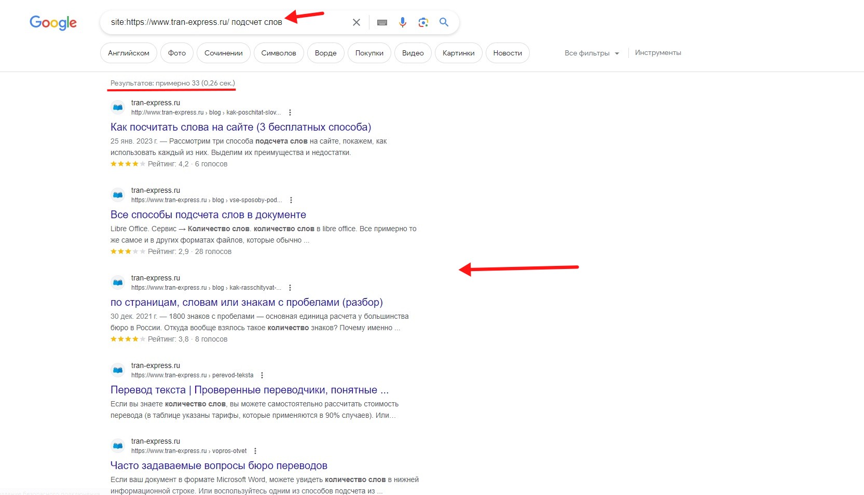Open link Все способы подсчета слов в документе

coord(208,215)
